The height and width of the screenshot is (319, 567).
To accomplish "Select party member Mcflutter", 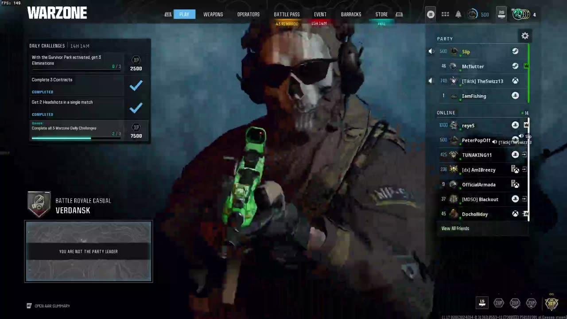I will click(482, 66).
